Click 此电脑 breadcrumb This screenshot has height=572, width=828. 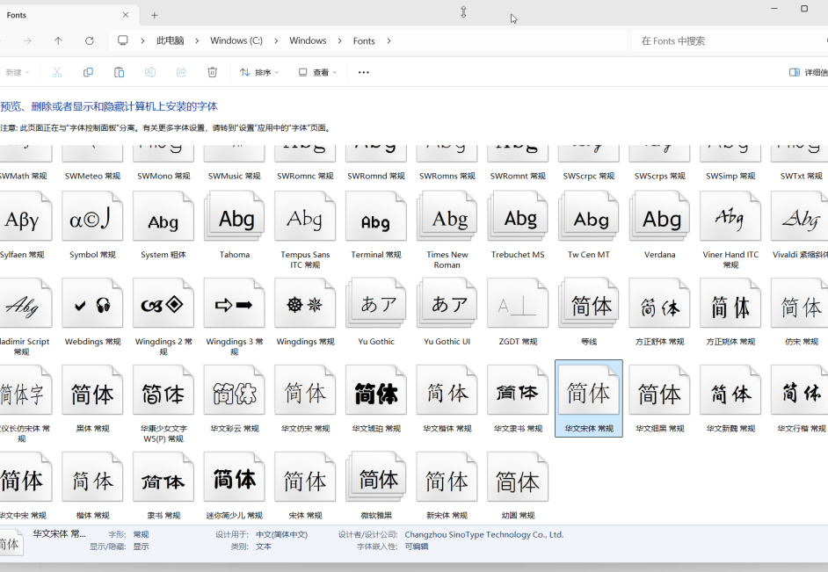(170, 40)
